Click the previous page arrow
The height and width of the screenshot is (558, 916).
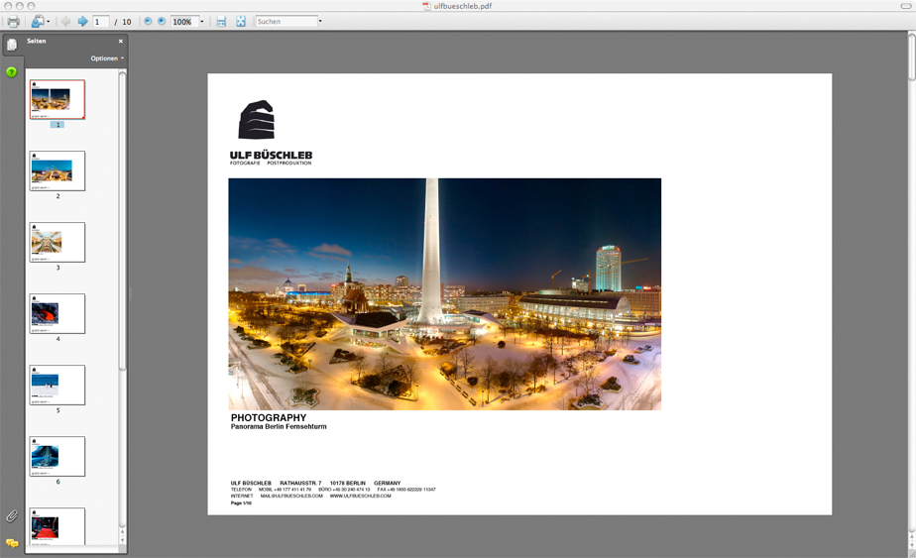click(x=65, y=21)
